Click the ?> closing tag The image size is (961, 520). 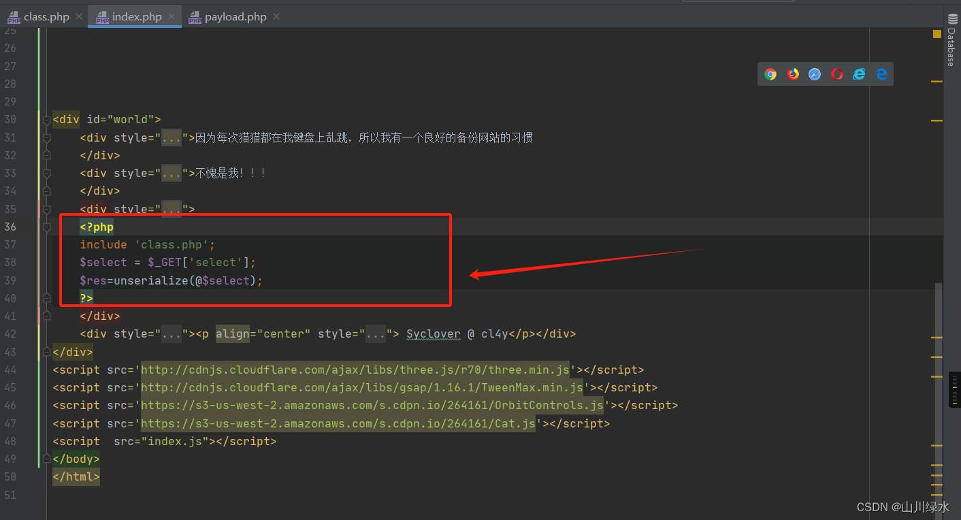pos(86,298)
